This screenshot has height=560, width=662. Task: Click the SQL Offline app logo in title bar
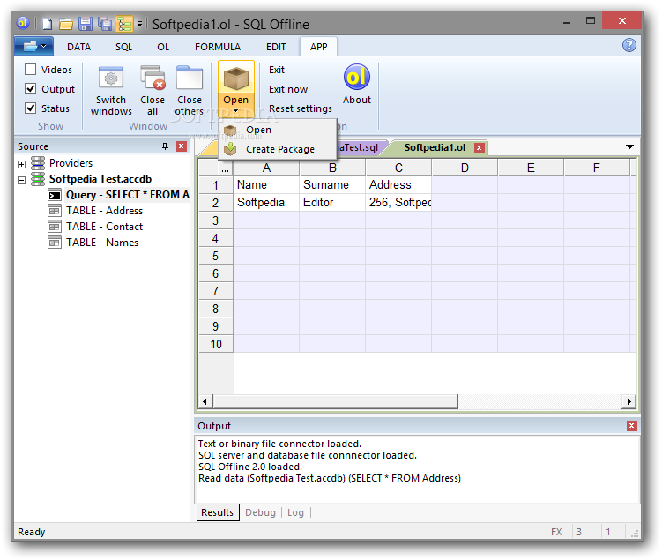tap(23, 23)
